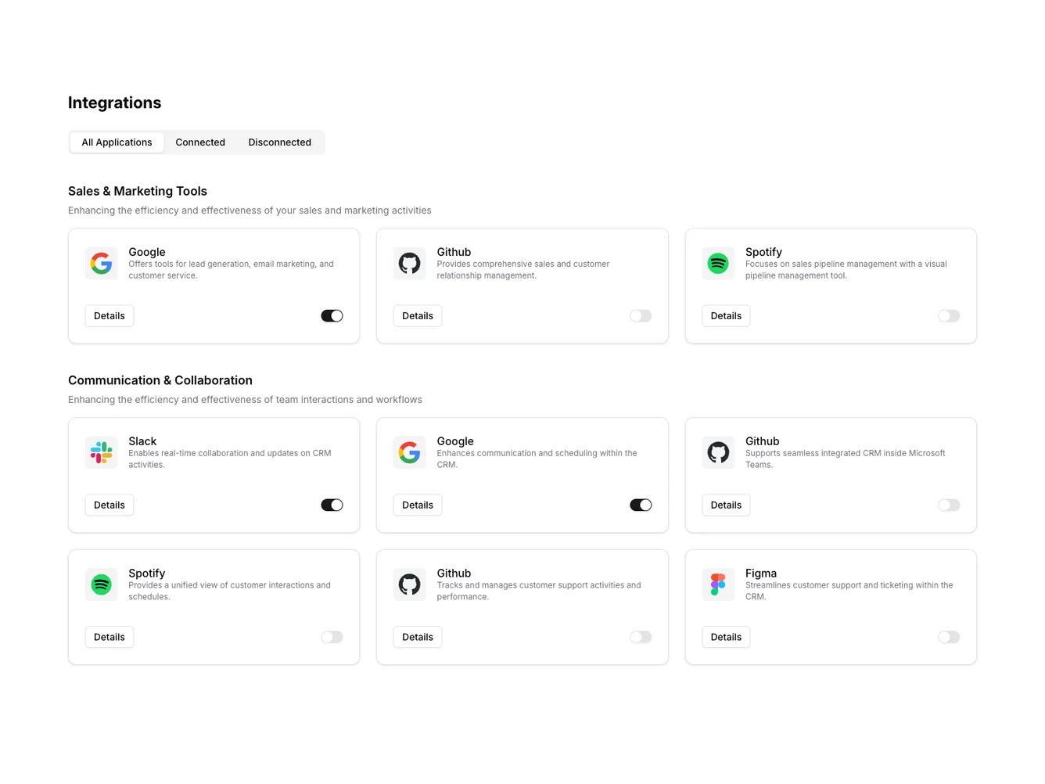Image resolution: width=1045 pixels, height=784 pixels.
Task: Click the Figma icon in the bottom row
Action: pos(718,584)
